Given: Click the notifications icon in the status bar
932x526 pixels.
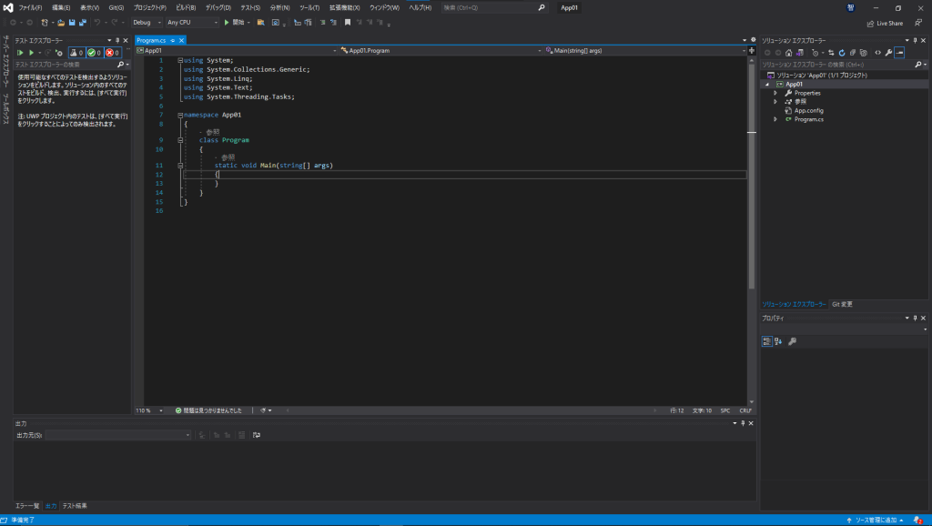Looking at the screenshot, I should click(x=917, y=521).
